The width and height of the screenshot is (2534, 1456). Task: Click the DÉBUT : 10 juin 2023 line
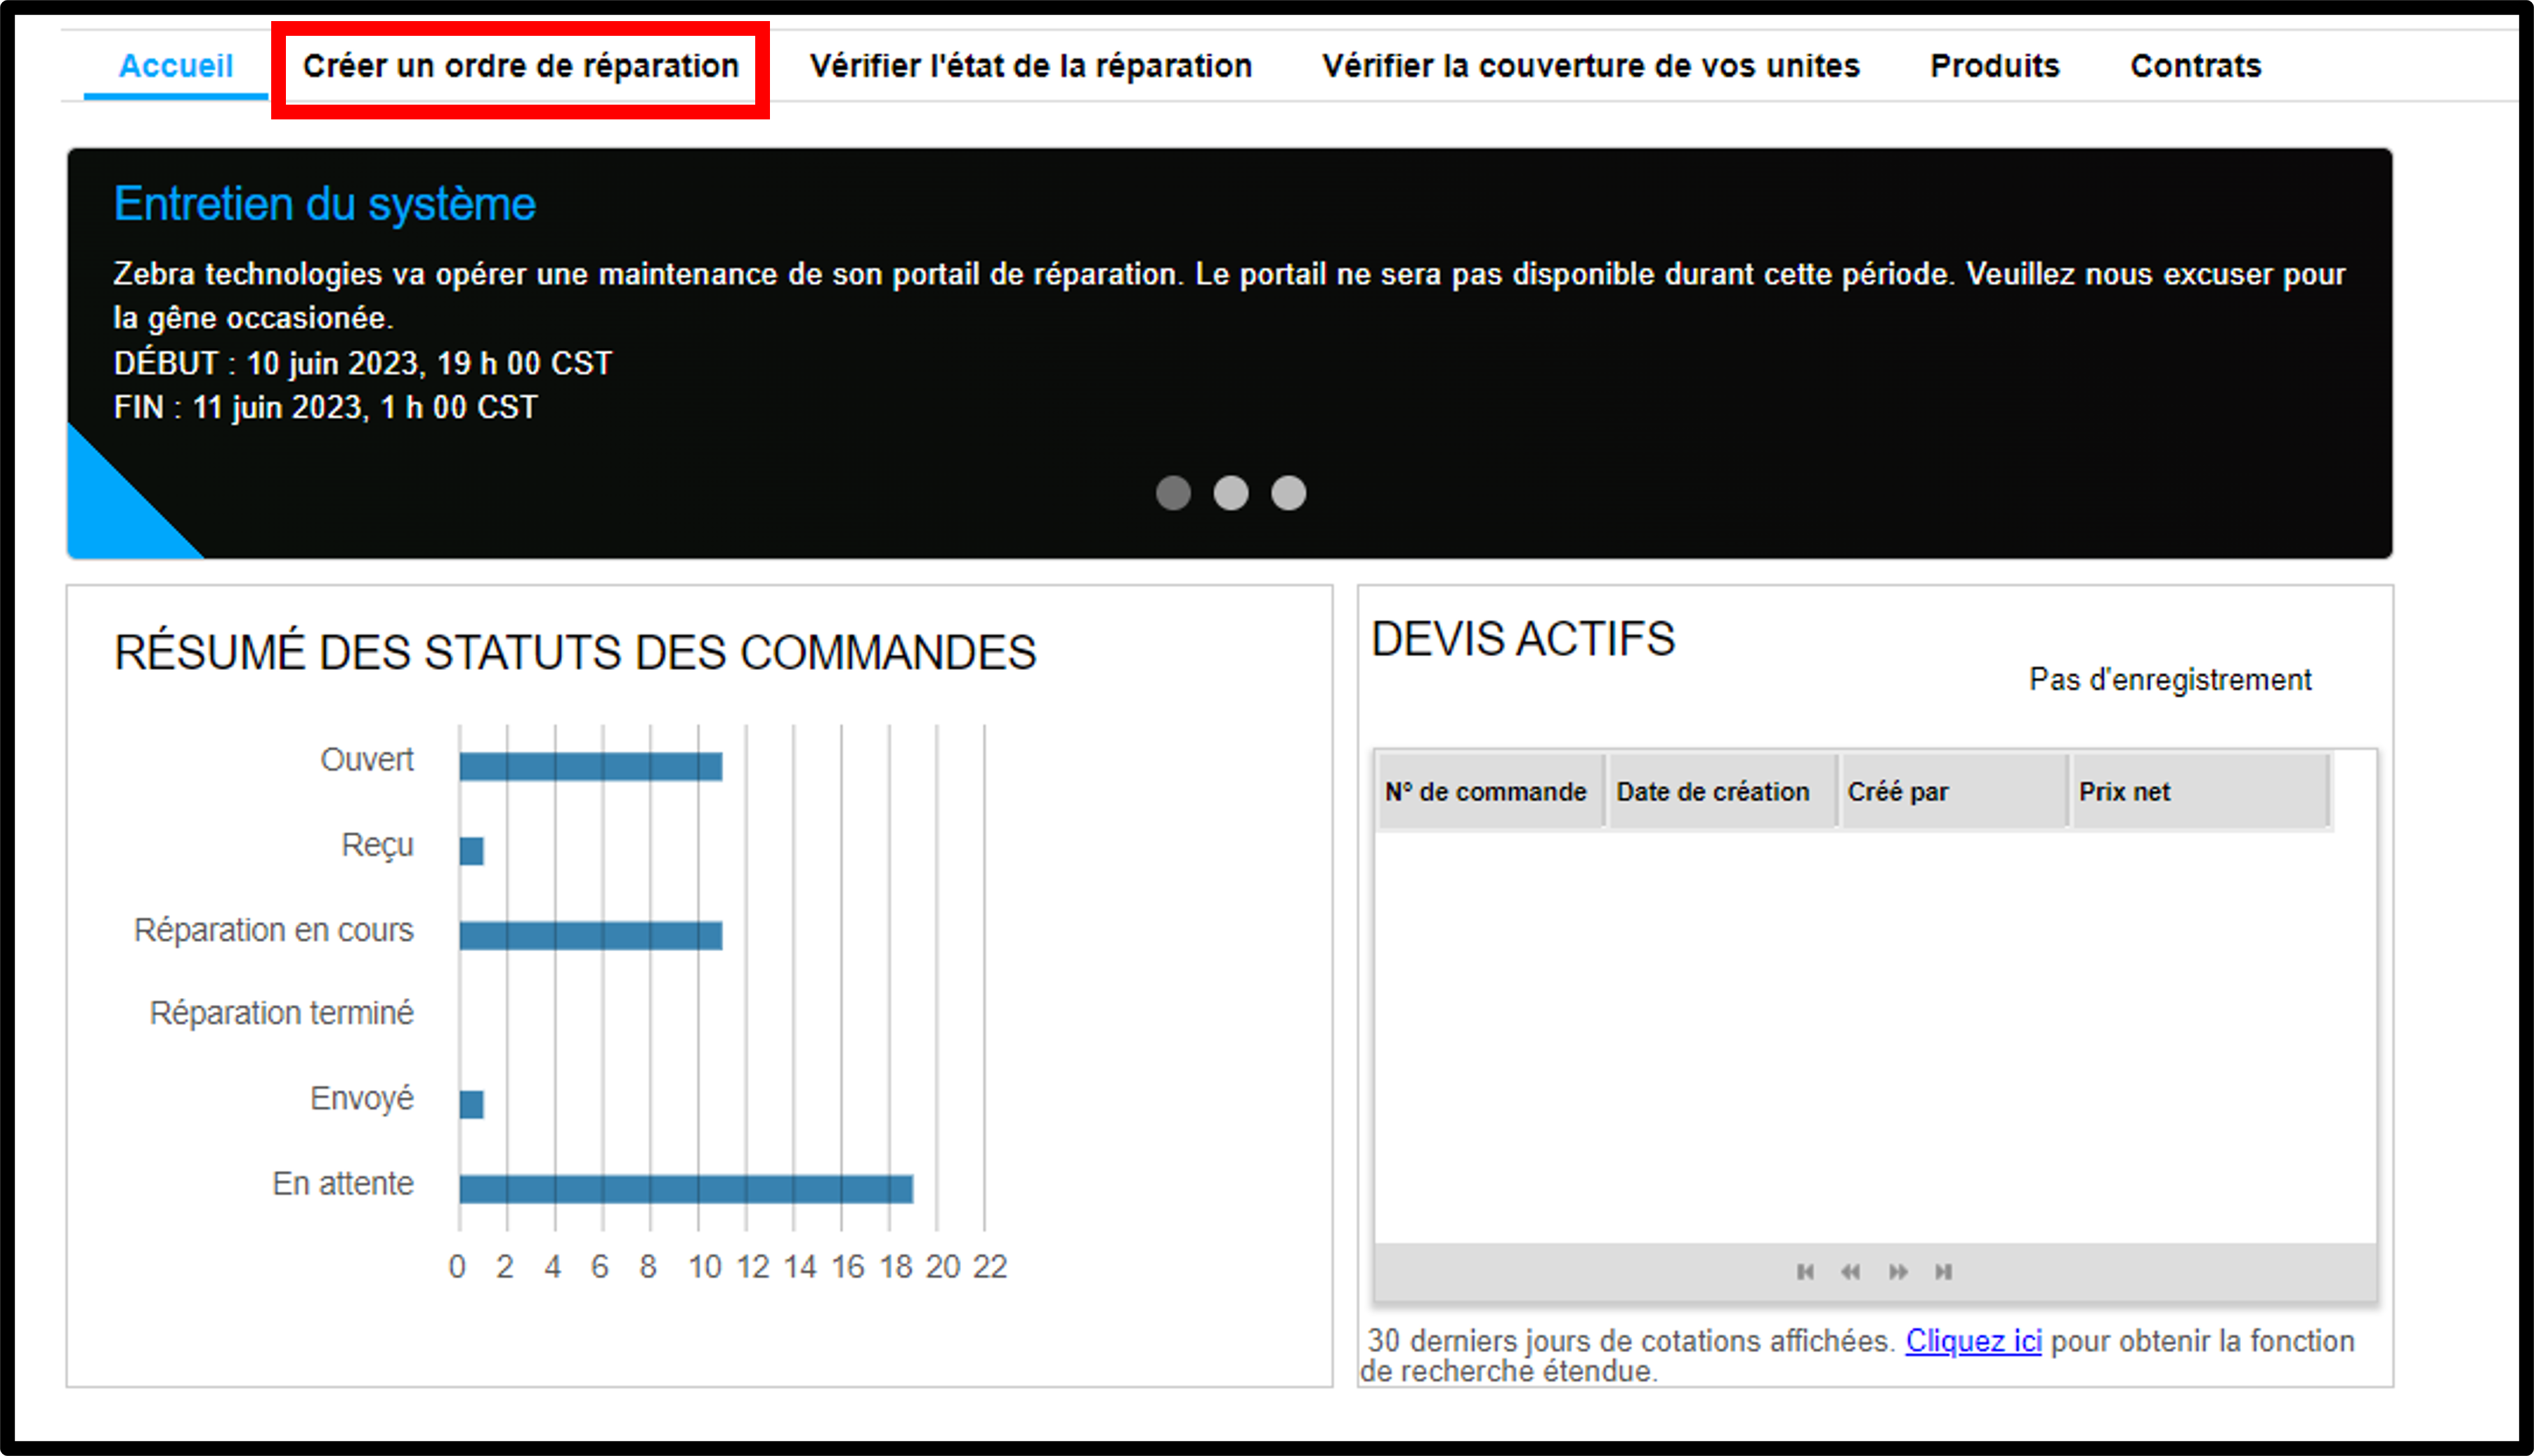[x=363, y=363]
